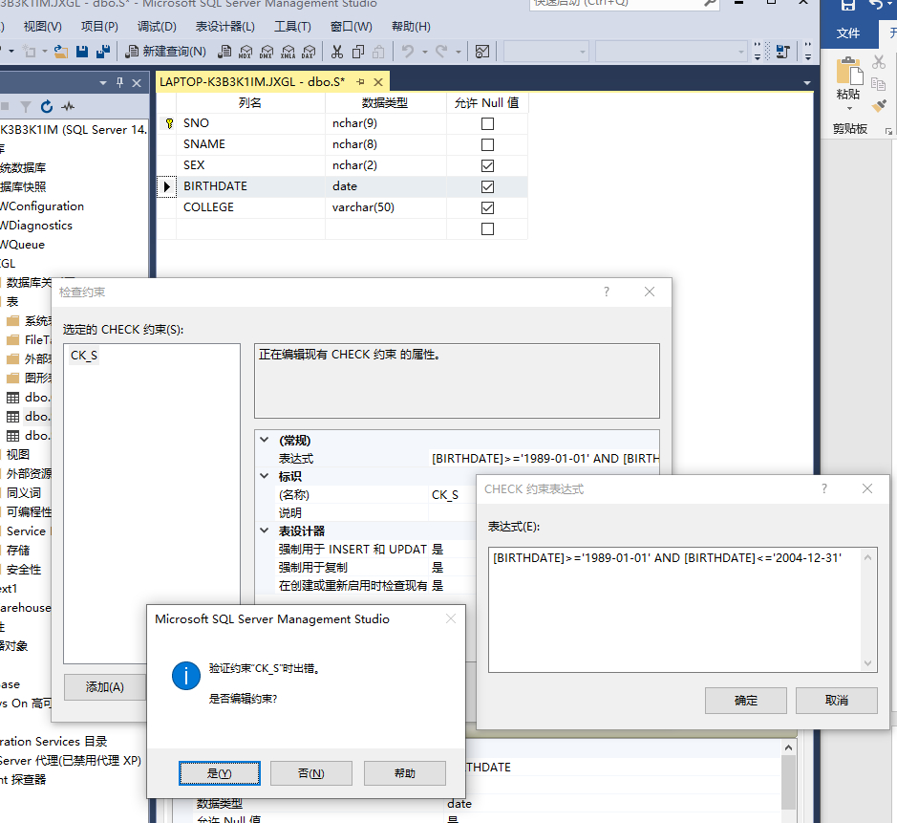Collapse the (常规) property group

click(x=265, y=440)
